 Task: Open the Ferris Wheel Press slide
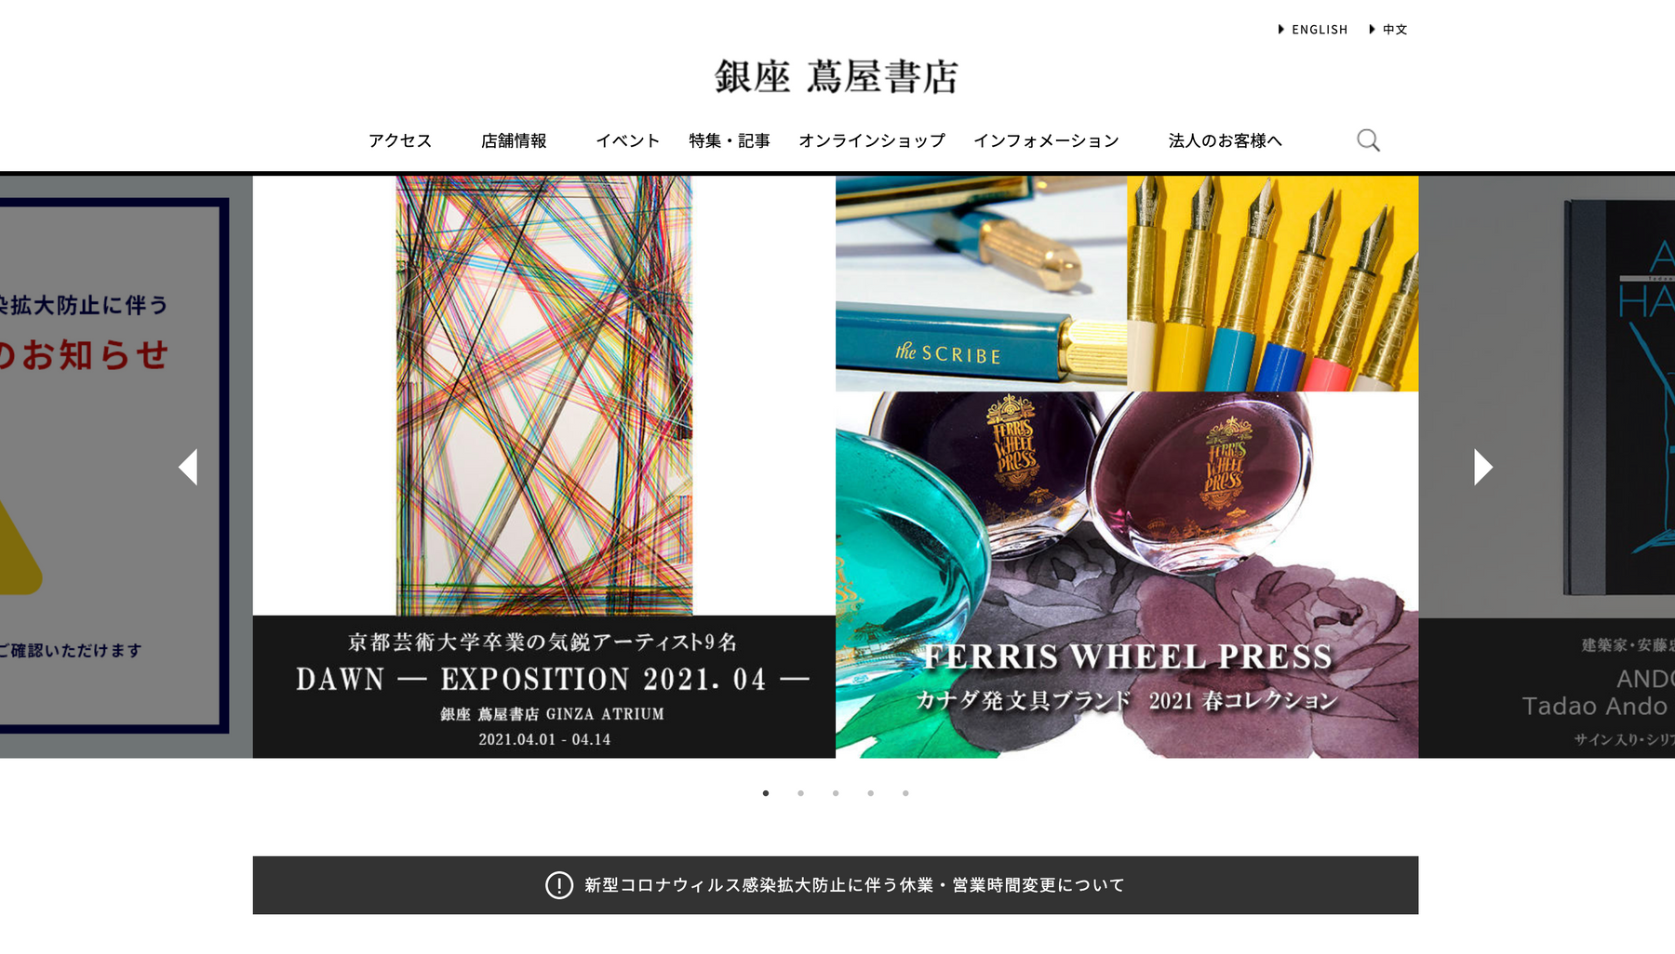[x=1127, y=467]
